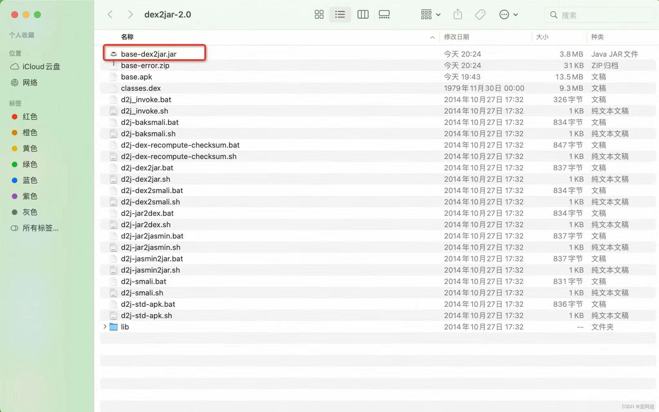Select d2j-dex-recompute-checksum.bat file
The width and height of the screenshot is (659, 412).
[180, 145]
